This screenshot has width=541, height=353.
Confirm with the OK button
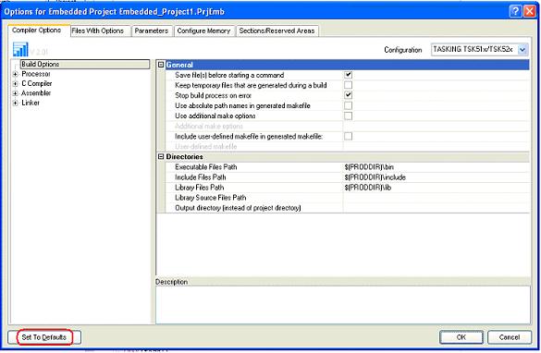point(461,337)
